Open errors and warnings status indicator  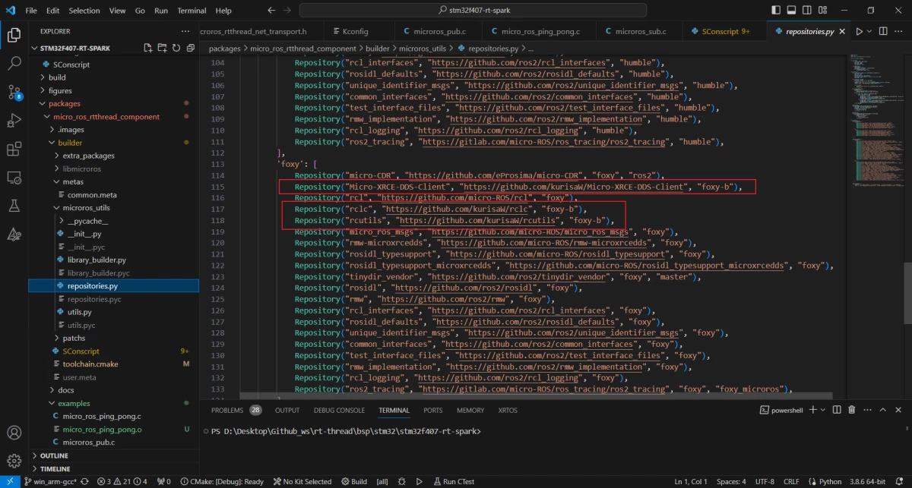click(x=122, y=481)
